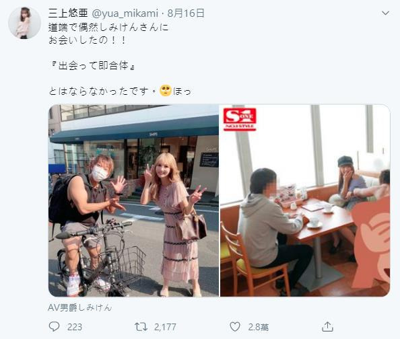This screenshot has height=339, width=400.
Task: Click the eye-roll emoji in tweet text
Action: (166, 91)
